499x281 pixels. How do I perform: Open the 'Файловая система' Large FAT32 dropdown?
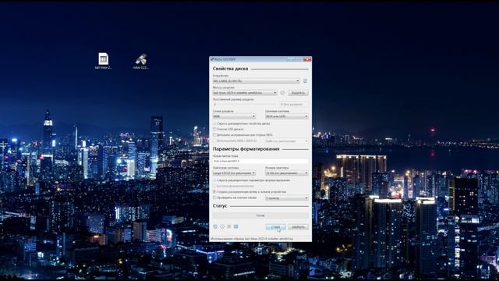tap(234, 173)
